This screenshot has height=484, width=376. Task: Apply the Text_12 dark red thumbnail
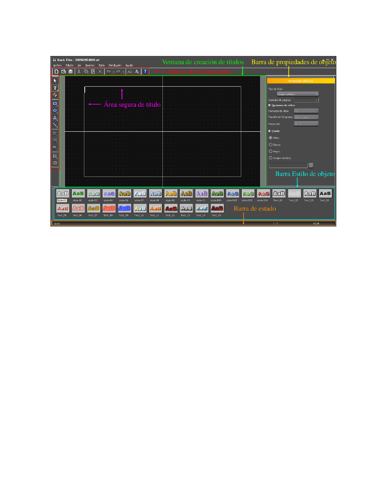pyautogui.click(x=171, y=208)
